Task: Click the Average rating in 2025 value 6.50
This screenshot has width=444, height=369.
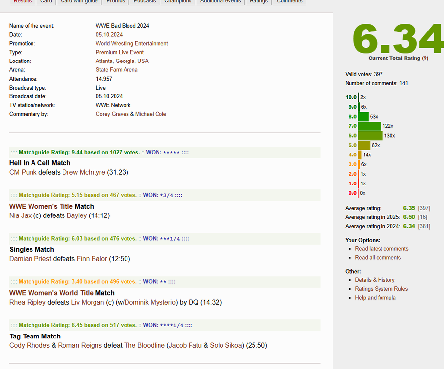Action: tap(409, 217)
